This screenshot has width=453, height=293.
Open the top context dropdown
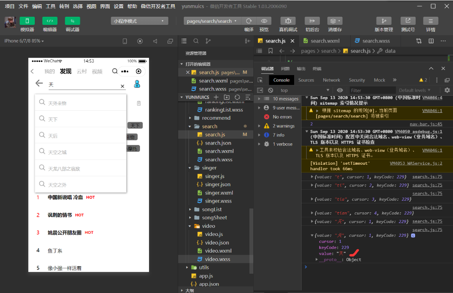tap(304, 91)
